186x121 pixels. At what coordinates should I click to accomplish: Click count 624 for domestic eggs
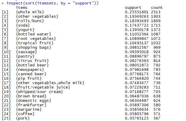pos(157,101)
